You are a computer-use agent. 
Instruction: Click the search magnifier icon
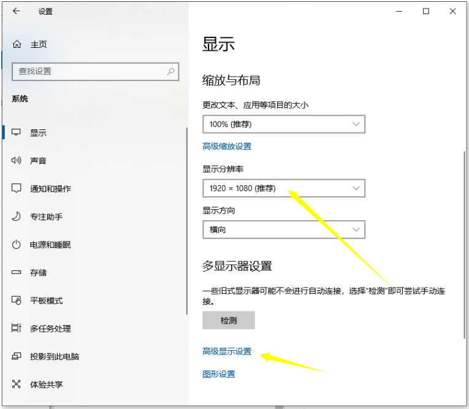pyautogui.click(x=171, y=71)
